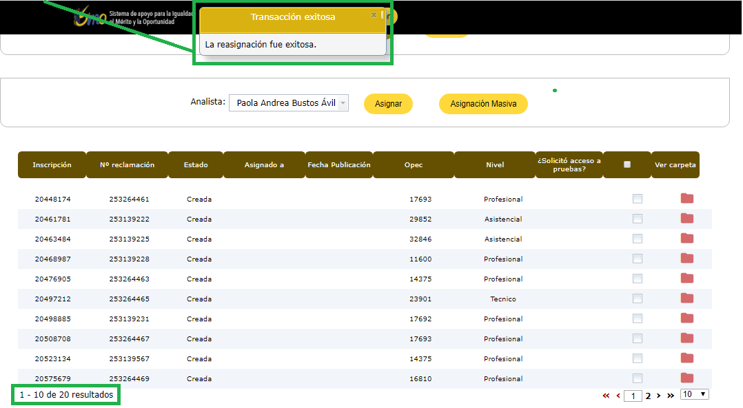Sort by the Nivel column header
Viewport: 743px width, 408px height.
tap(494, 165)
